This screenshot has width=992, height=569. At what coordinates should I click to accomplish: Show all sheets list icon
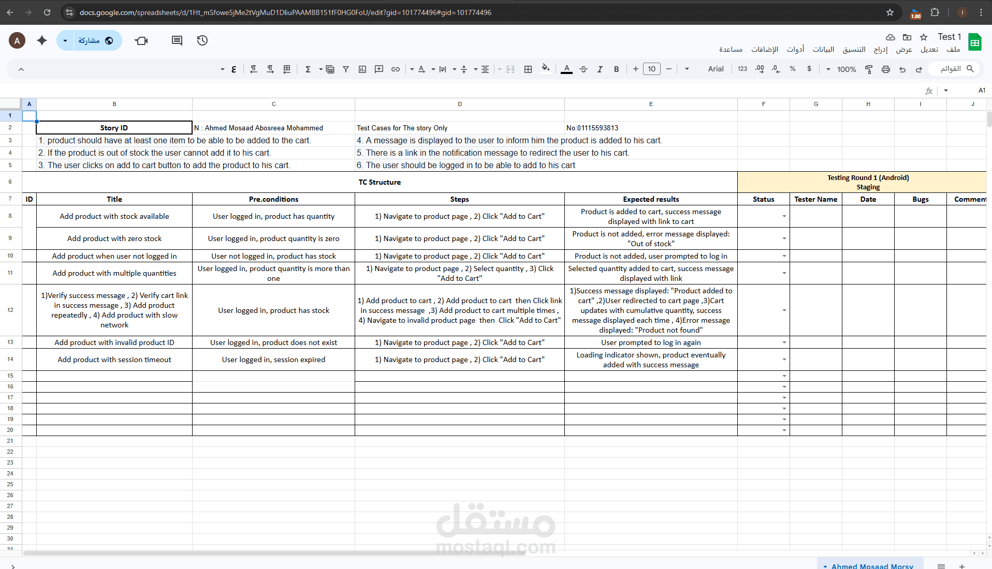click(941, 566)
